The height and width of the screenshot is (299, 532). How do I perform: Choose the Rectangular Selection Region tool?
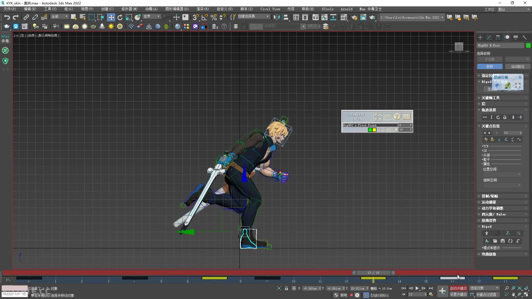[91, 17]
